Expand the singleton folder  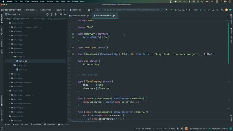pos(10,112)
